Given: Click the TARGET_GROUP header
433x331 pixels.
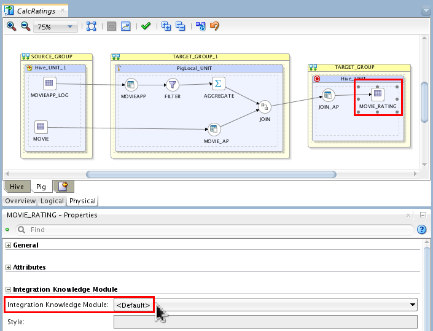Looking at the screenshot, I should click(x=359, y=67).
